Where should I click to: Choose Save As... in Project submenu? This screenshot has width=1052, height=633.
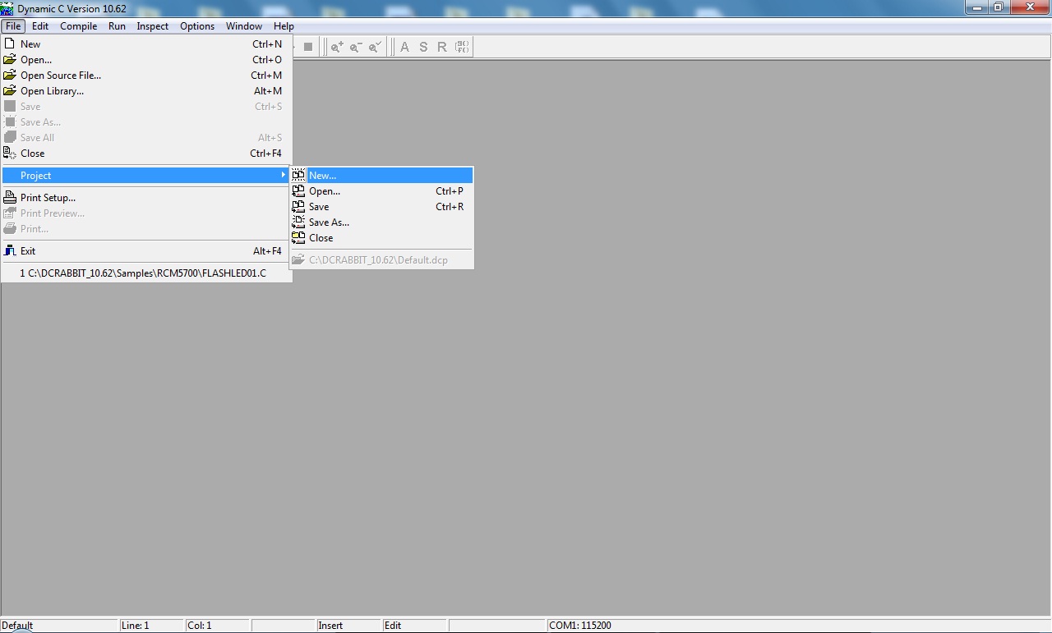381,222
